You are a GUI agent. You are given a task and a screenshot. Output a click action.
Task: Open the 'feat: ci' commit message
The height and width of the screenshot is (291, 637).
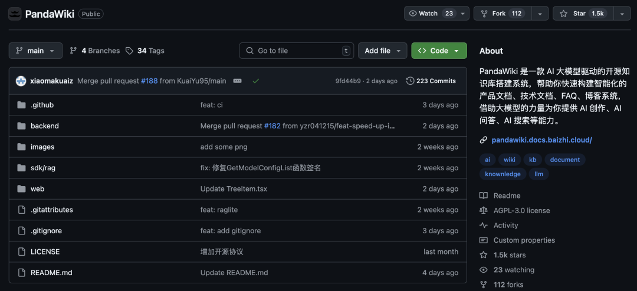[211, 105]
